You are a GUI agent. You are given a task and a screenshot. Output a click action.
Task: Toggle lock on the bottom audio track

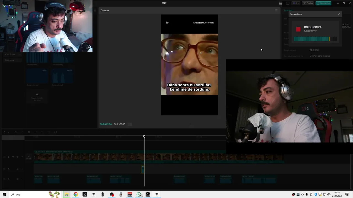9,179
